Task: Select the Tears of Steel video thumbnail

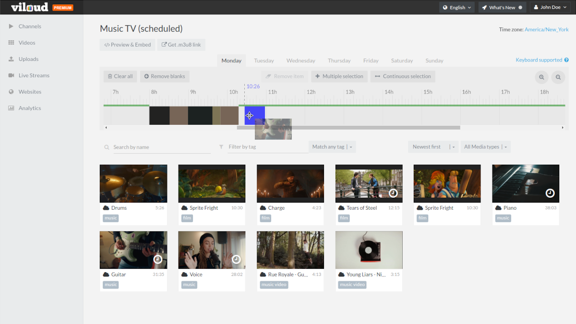Action: (369, 183)
